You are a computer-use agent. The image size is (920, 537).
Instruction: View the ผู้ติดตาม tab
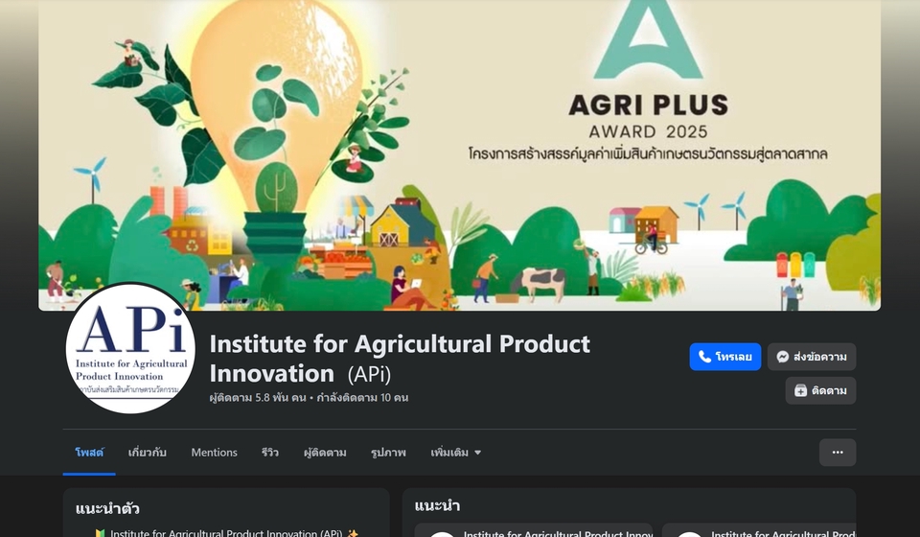[325, 453]
